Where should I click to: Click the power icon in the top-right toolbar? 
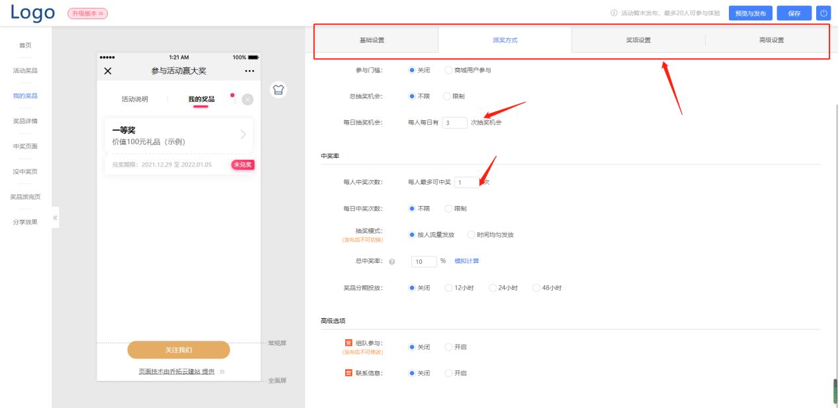[x=824, y=13]
